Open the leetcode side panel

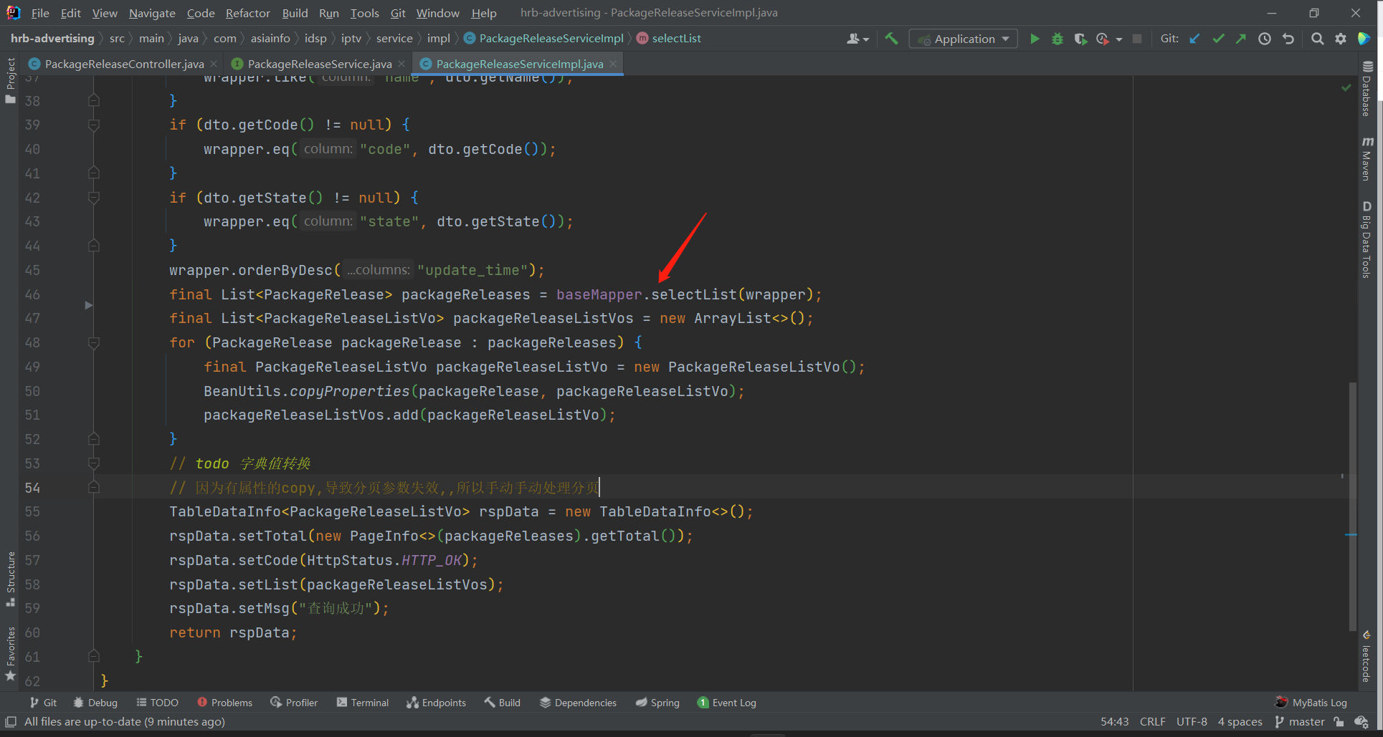(1367, 657)
